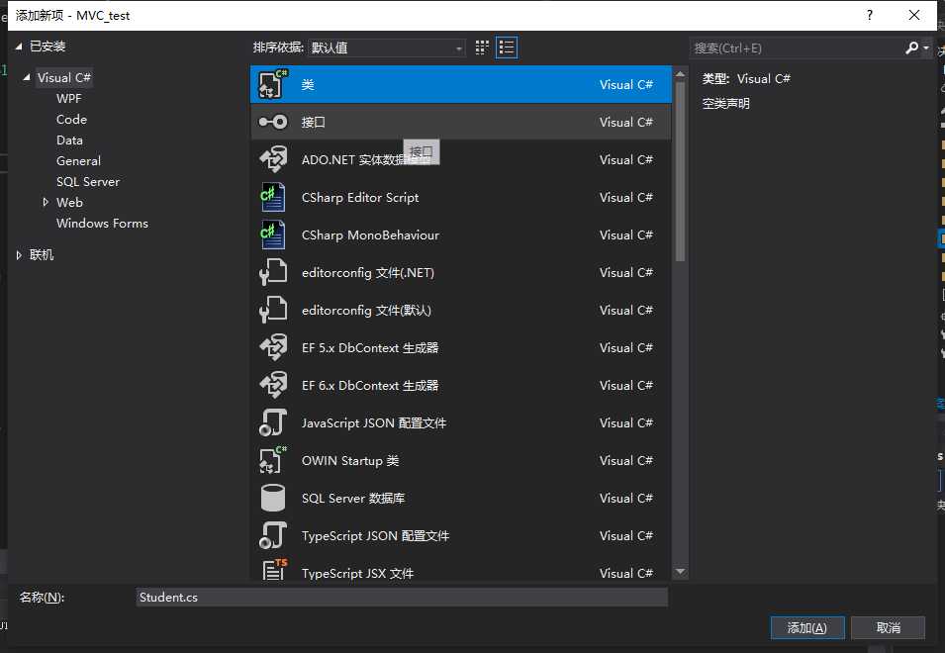Click template list scroll up arrow
This screenshot has height=653, width=945.
coord(681,74)
